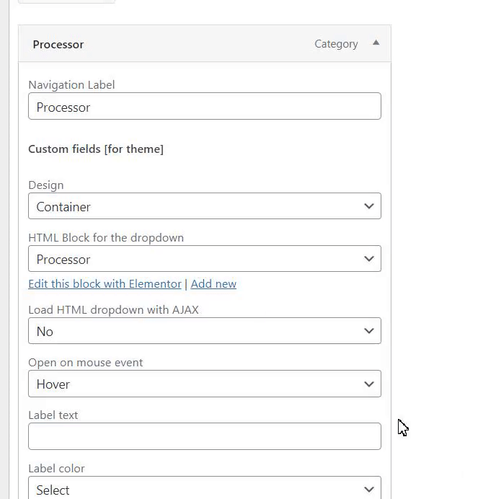The height and width of the screenshot is (499, 496).
Task: Click the Processor menu item header title
Action: 58,44
